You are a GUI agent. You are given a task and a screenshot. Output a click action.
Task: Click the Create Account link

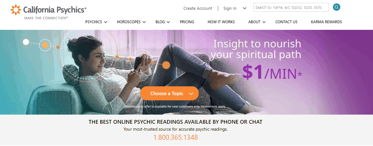pyautogui.click(x=198, y=8)
